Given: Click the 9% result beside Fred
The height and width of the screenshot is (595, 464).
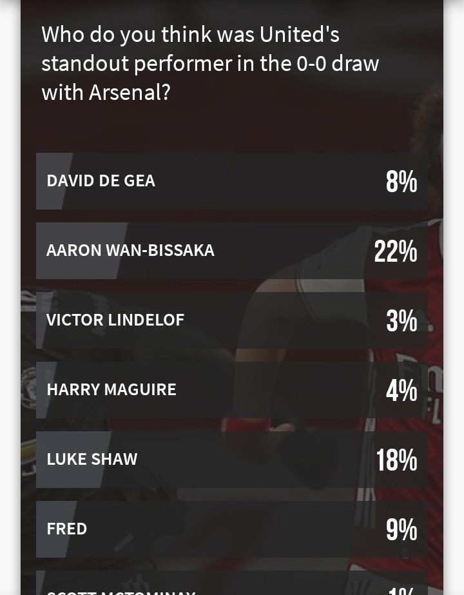Looking at the screenshot, I should click(401, 530).
